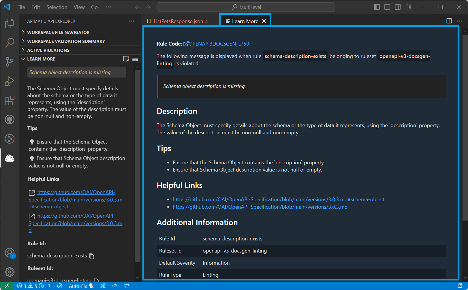Viewport: 468px width, 290px height.
Task: Toggle the secondary side bar
Action: pyautogui.click(x=398, y=7)
